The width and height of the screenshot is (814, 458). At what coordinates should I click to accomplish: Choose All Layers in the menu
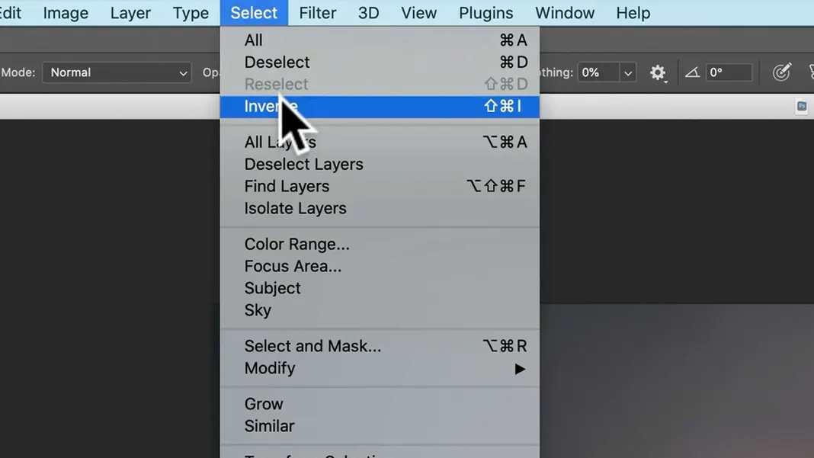point(380,142)
